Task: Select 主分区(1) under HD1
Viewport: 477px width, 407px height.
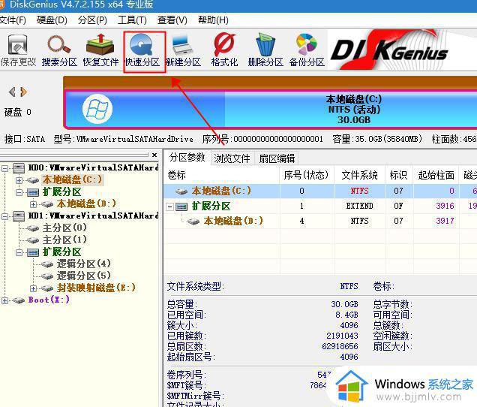Action: (x=64, y=240)
